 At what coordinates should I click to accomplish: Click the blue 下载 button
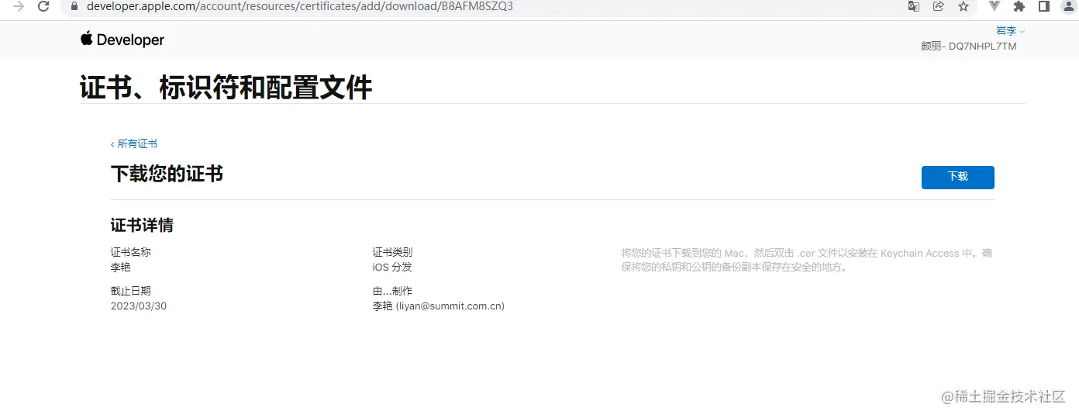[x=958, y=177]
